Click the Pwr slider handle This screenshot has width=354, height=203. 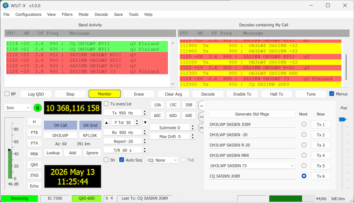point(342,119)
